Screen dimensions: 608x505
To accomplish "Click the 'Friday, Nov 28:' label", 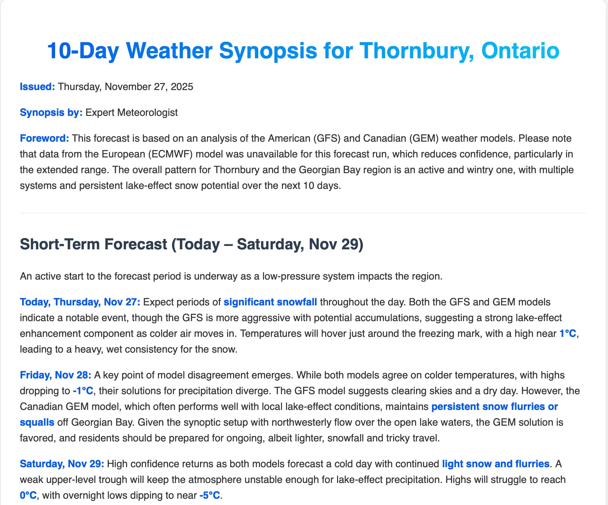I will point(55,375).
